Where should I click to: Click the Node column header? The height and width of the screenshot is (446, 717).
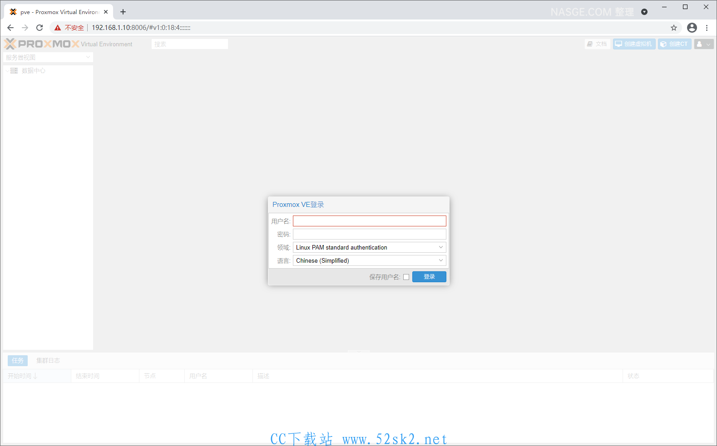click(162, 376)
